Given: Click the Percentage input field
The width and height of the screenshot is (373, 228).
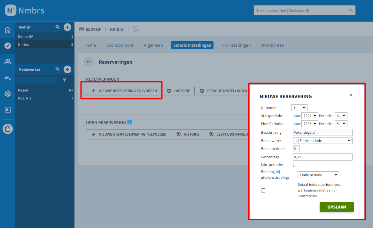Looking at the screenshot, I should (x=322, y=157).
